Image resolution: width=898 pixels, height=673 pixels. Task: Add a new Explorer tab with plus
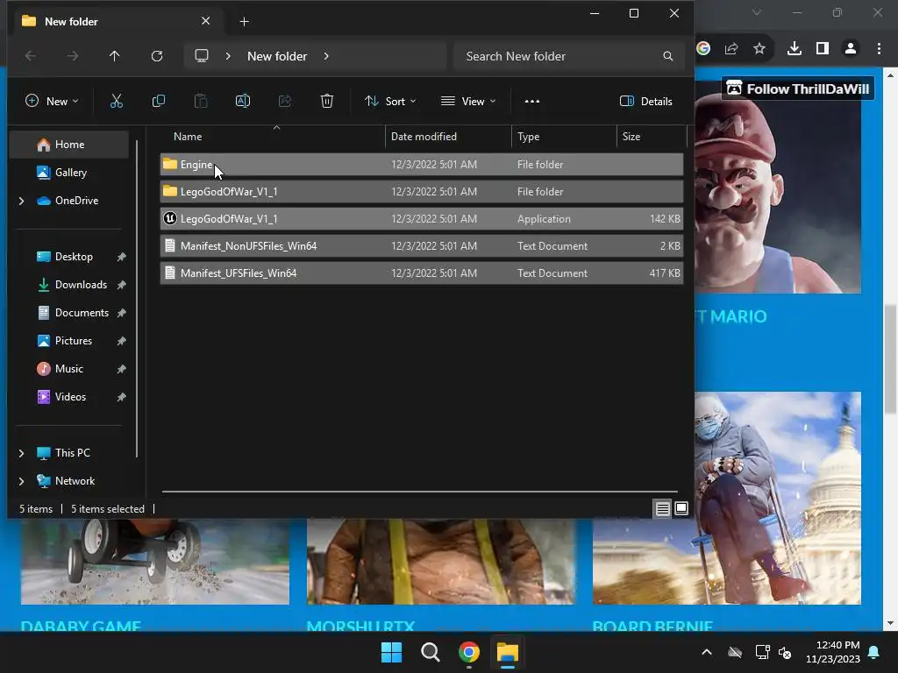pos(245,21)
